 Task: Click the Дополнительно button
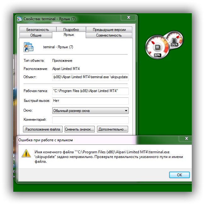(x=112, y=129)
